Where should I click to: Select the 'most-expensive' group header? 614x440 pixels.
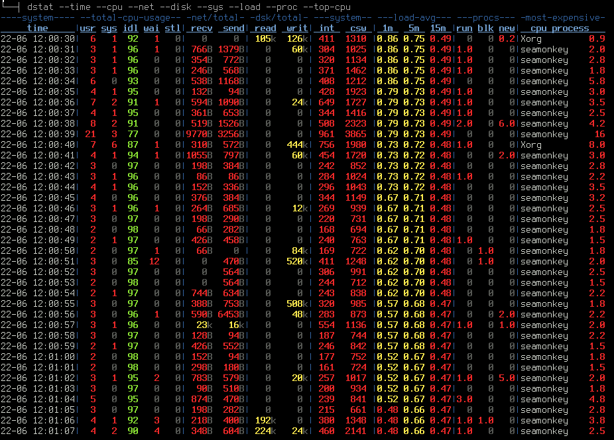562,18
